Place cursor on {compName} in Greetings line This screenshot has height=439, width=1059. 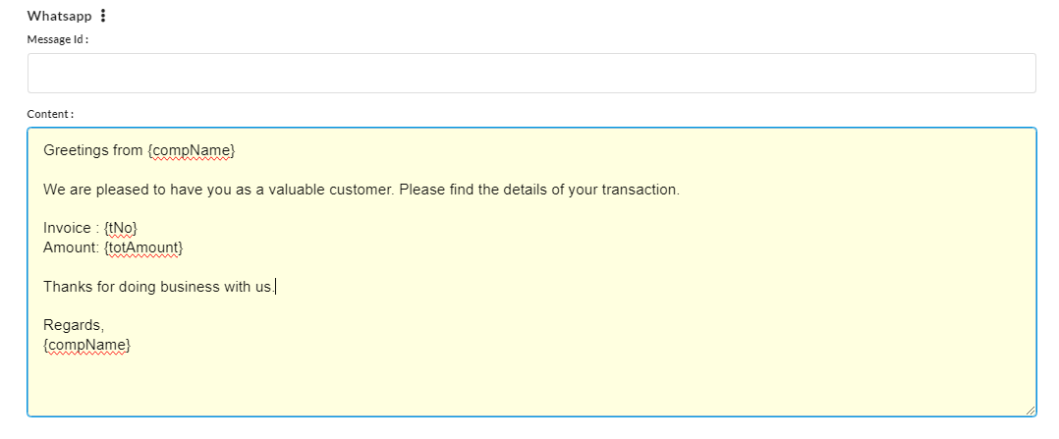click(x=192, y=150)
